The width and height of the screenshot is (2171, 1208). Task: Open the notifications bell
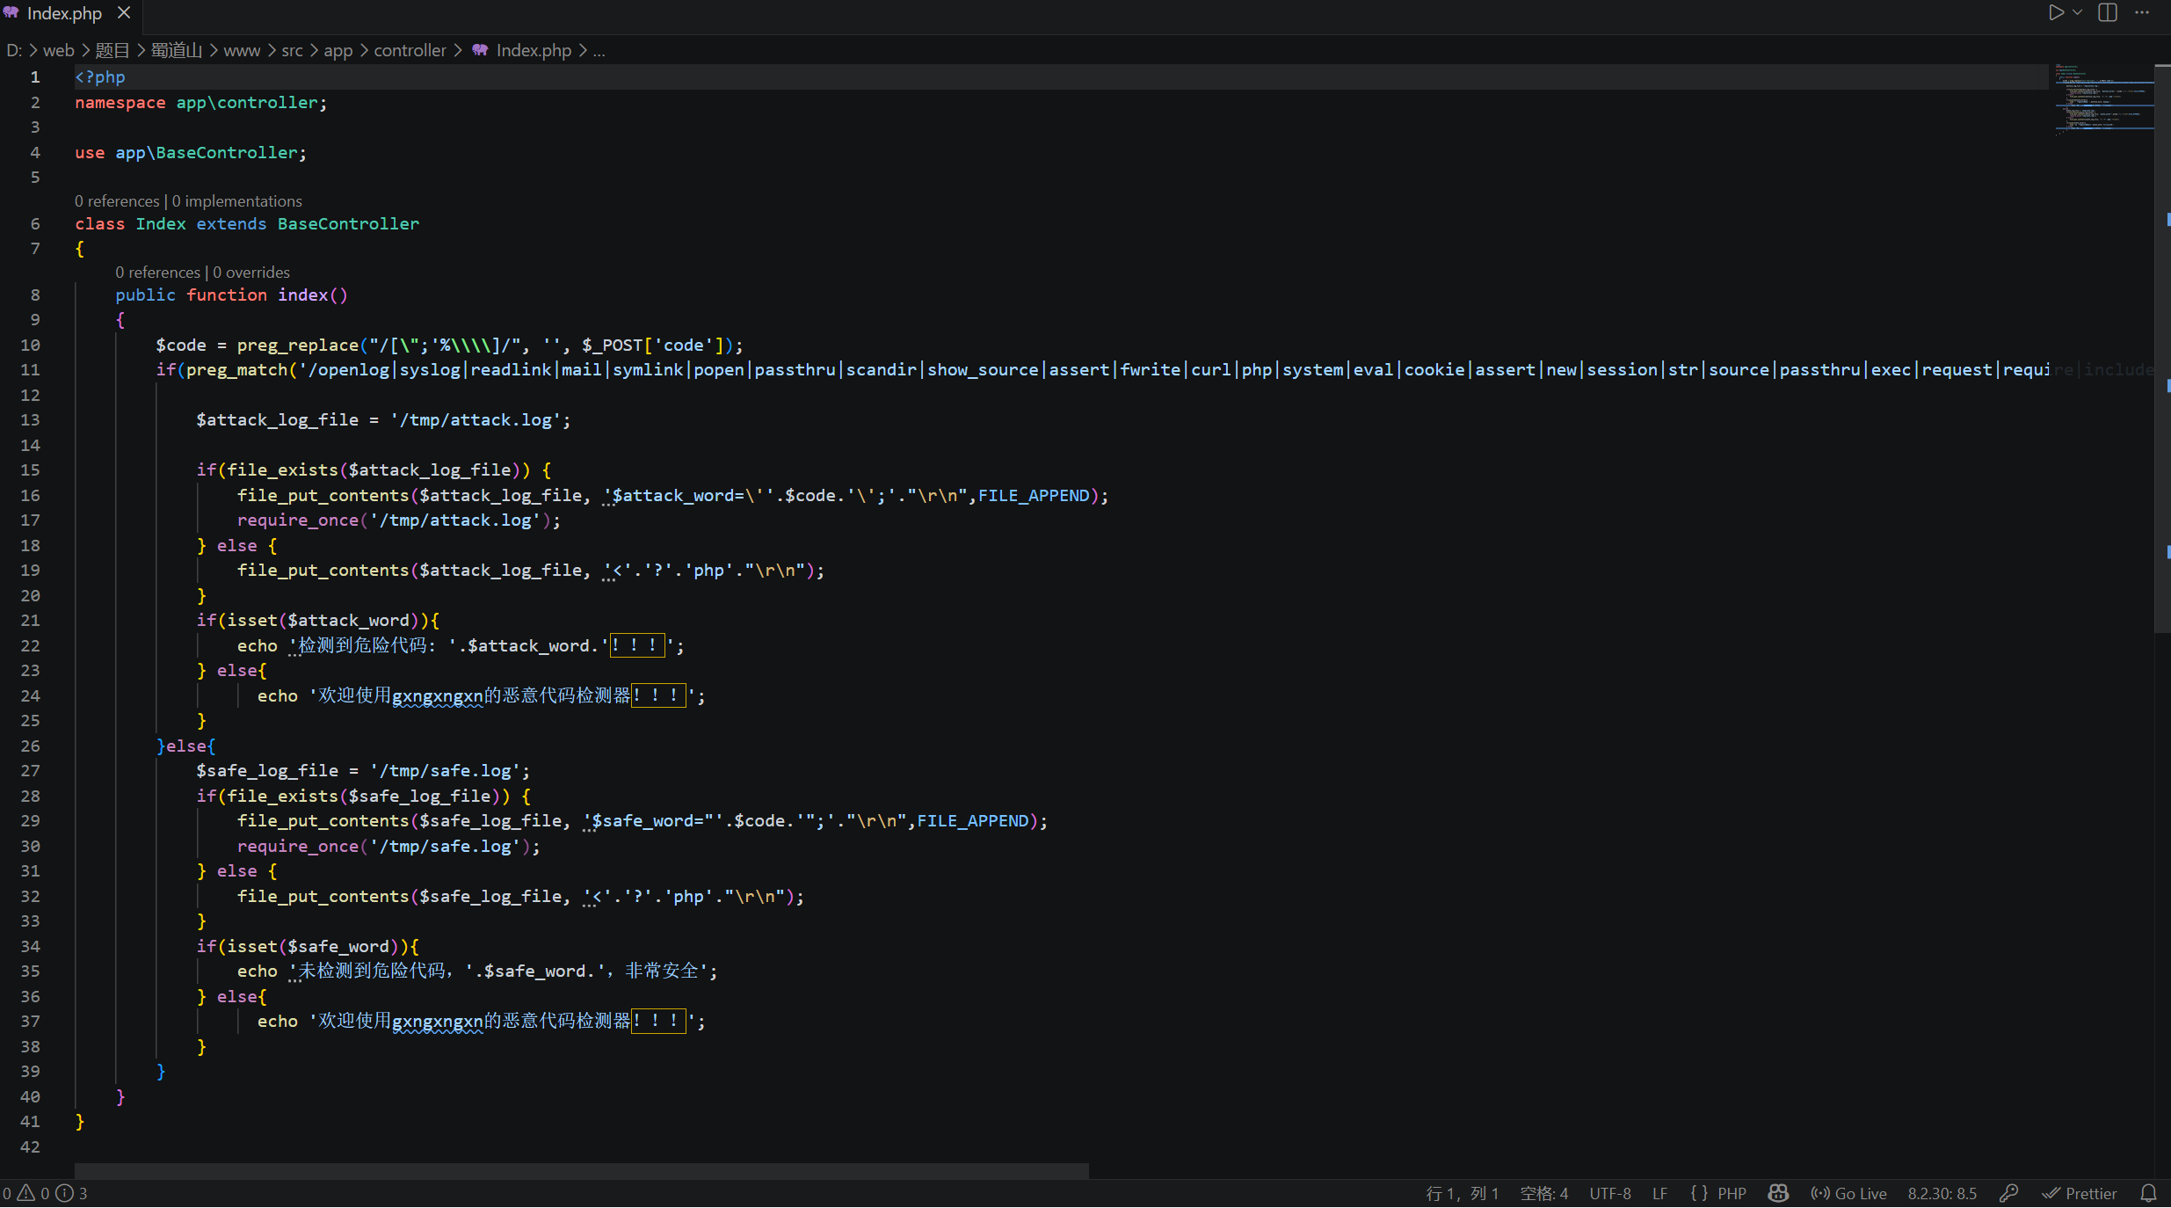coord(2148,1193)
